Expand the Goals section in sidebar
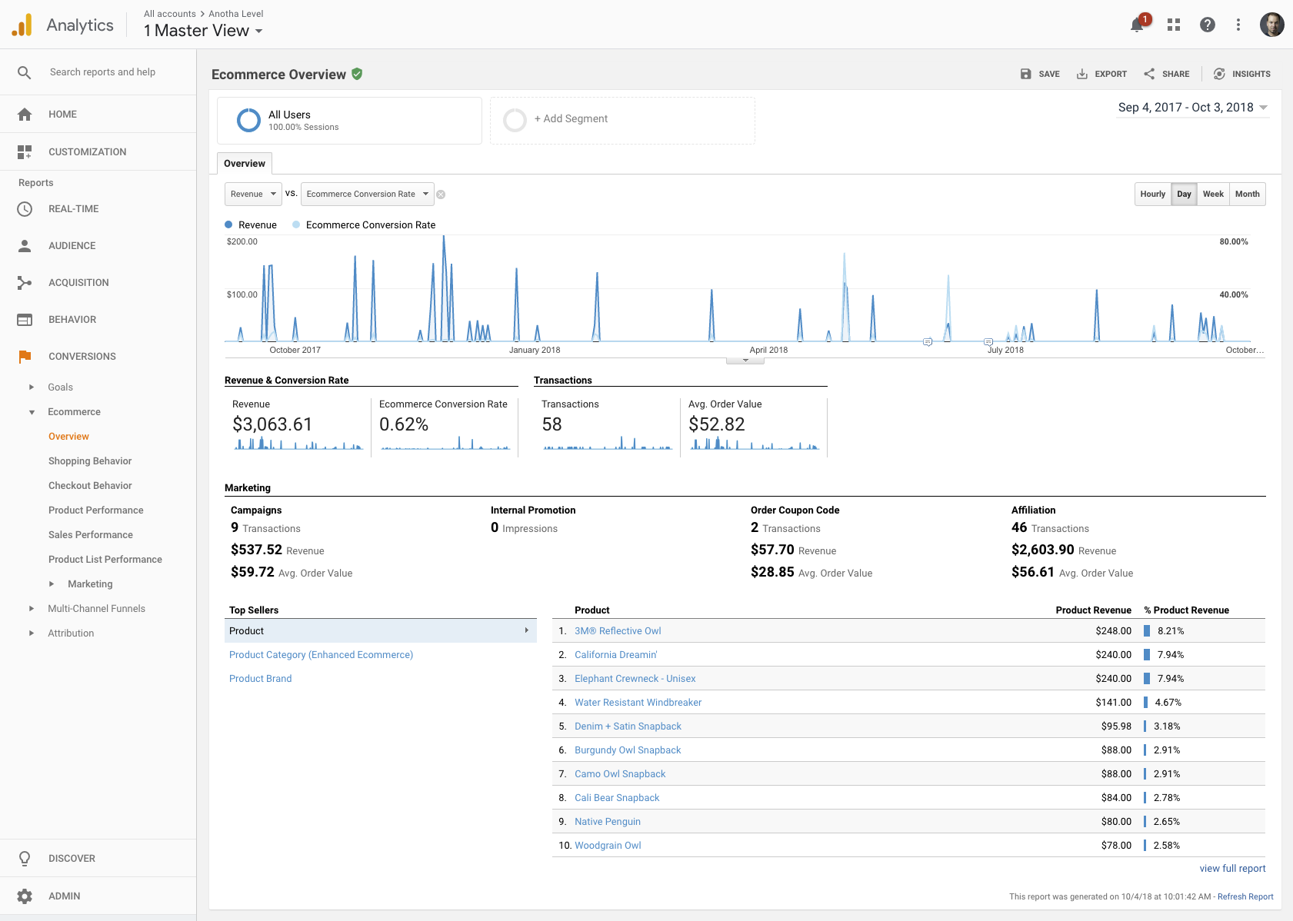Screen dimensions: 1293x921 point(60,387)
